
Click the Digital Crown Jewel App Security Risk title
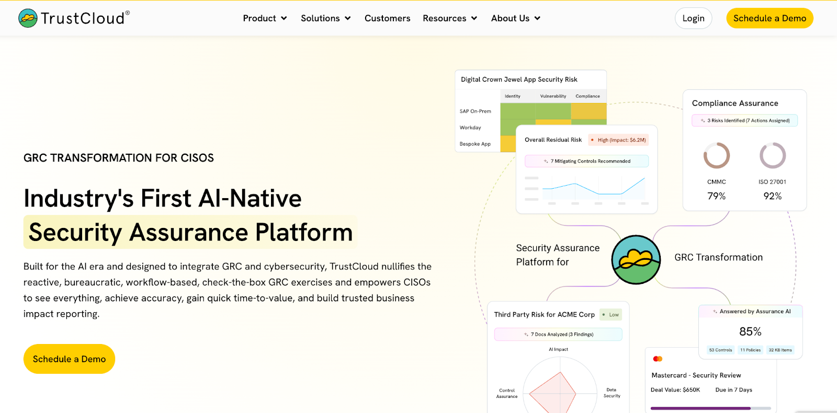click(x=519, y=79)
